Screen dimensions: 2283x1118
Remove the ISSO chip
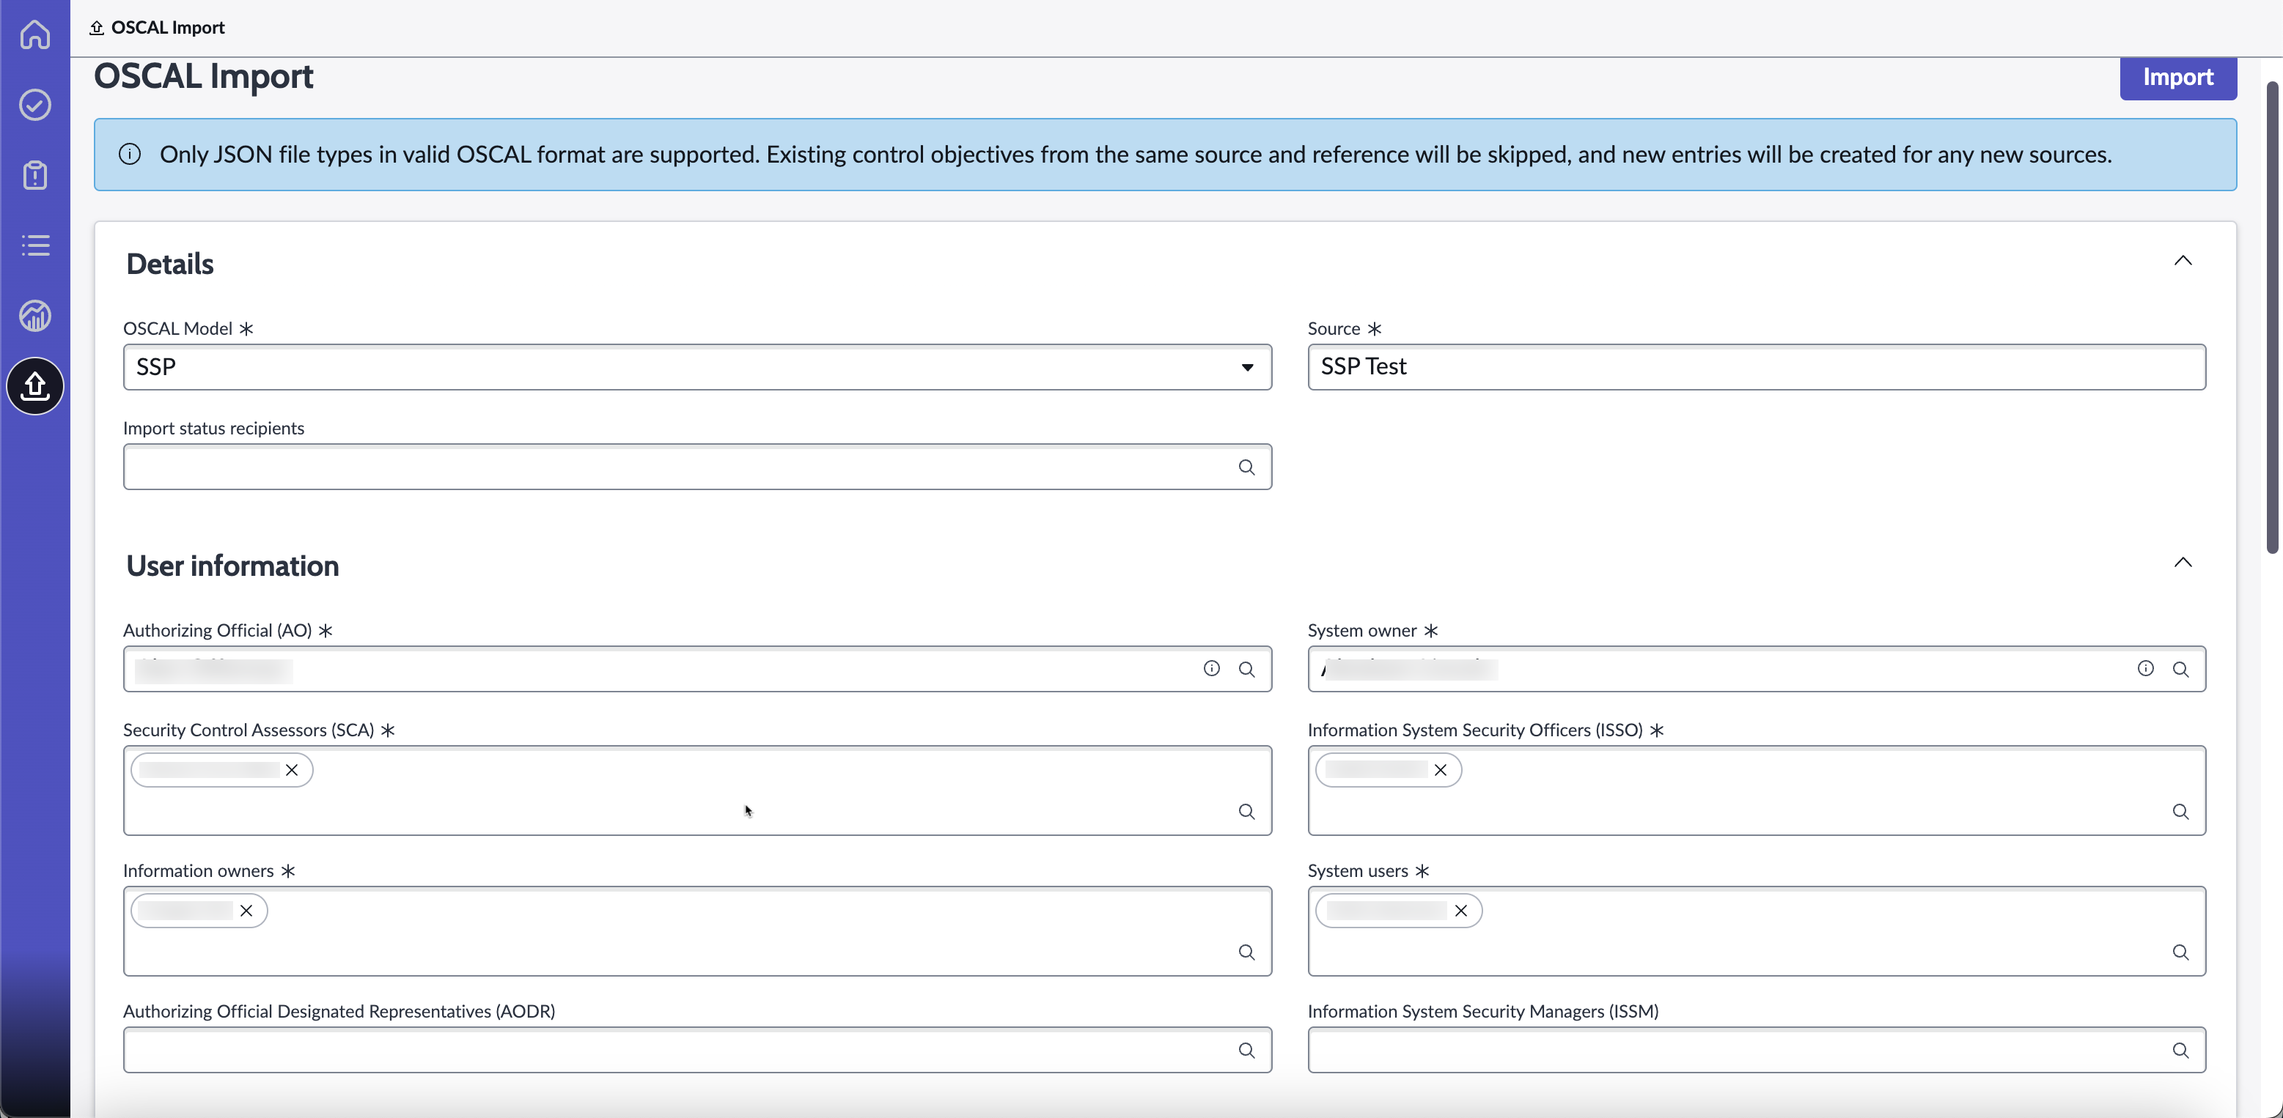coord(1440,770)
